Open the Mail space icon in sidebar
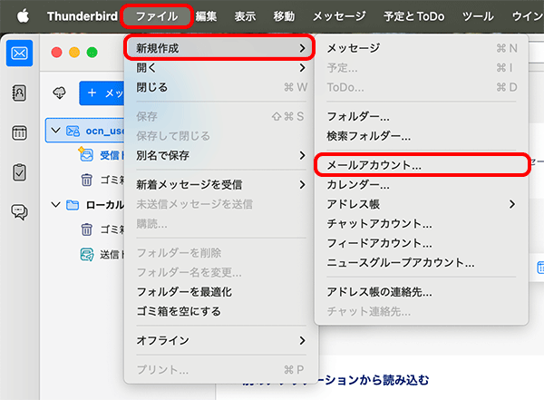This screenshot has height=400, width=544. click(18, 54)
